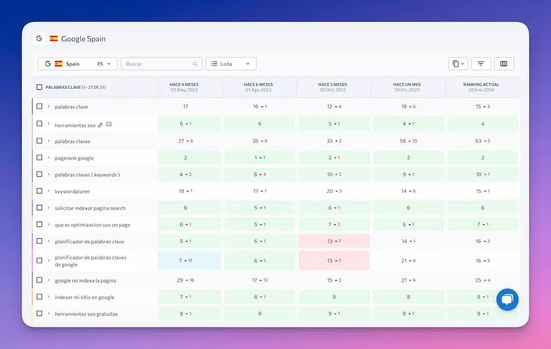Check the box for pagerank google
551x349 pixels.
pos(39,158)
